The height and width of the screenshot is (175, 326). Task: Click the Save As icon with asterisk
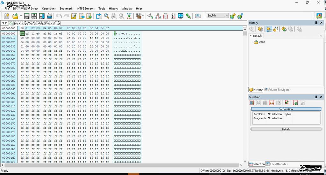[x=34, y=16]
